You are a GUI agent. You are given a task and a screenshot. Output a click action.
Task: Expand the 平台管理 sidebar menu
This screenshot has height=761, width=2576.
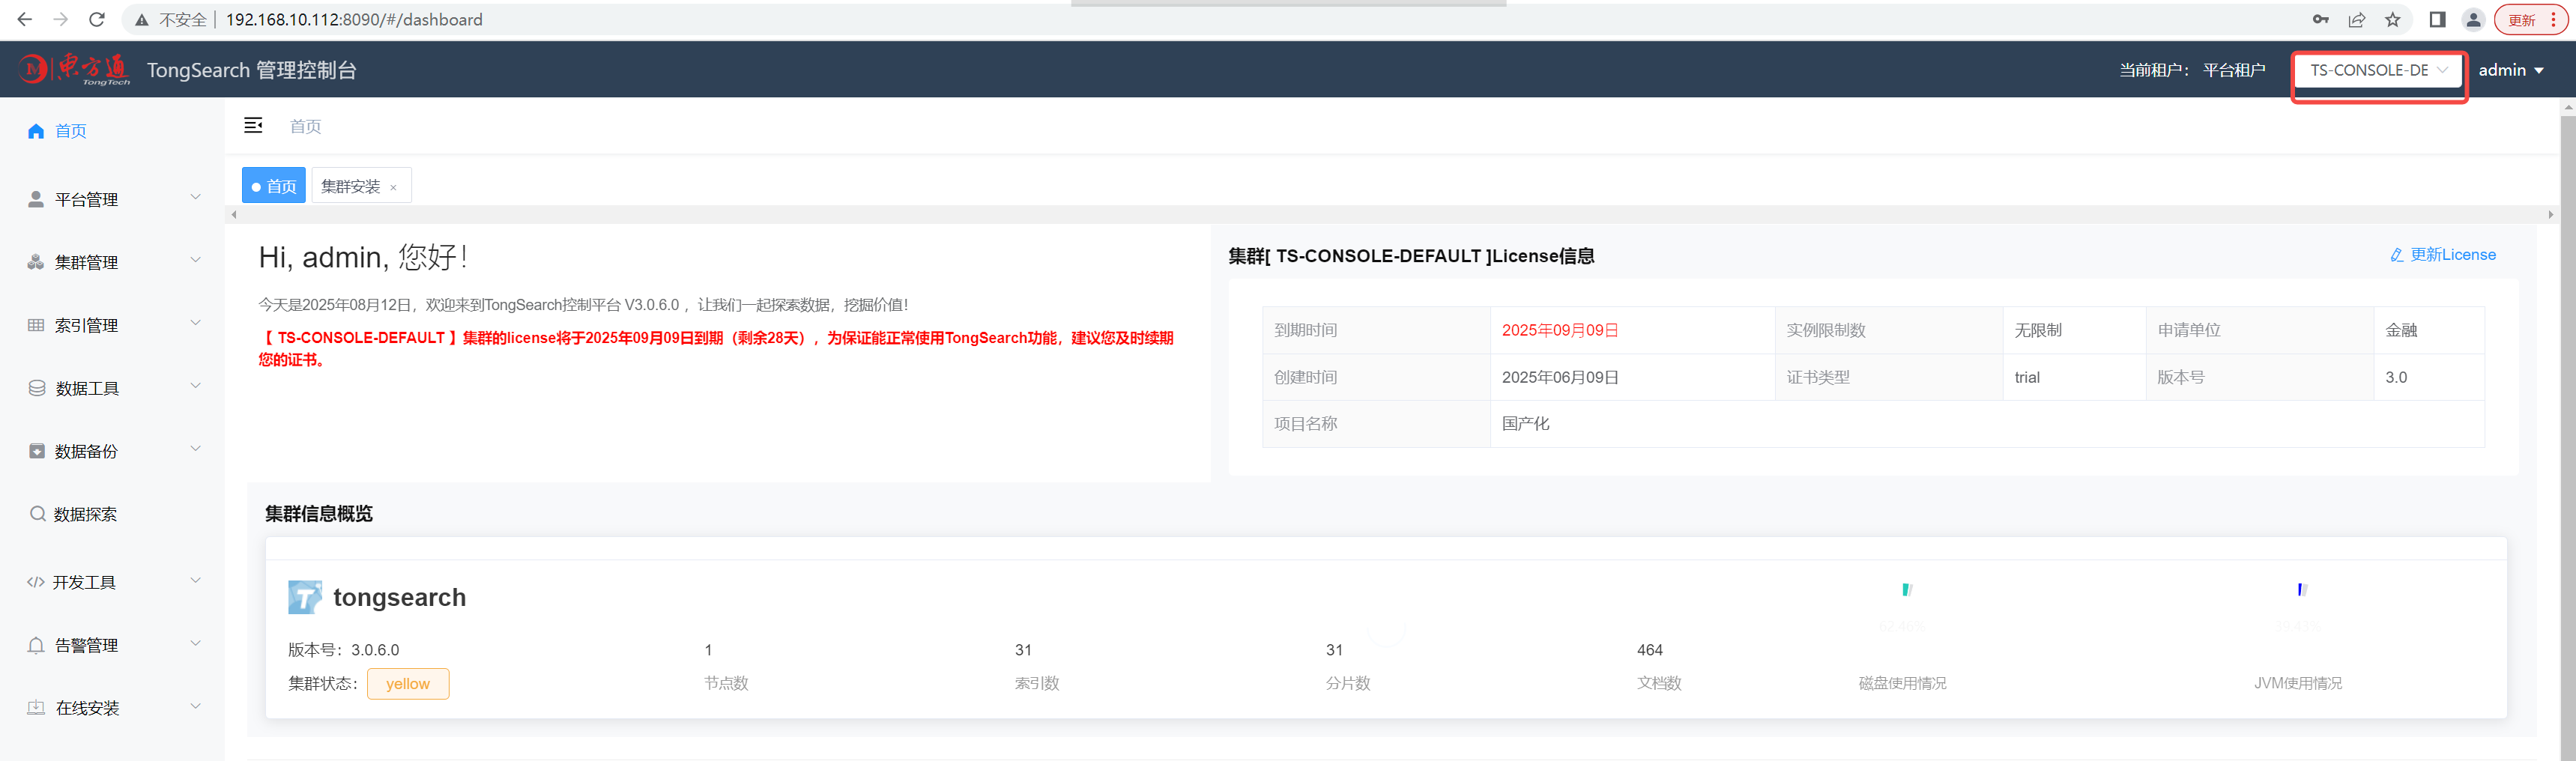[x=112, y=199]
